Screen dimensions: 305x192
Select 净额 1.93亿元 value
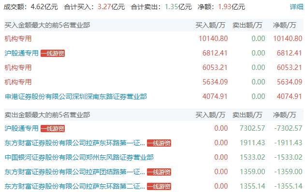tap(232, 7)
